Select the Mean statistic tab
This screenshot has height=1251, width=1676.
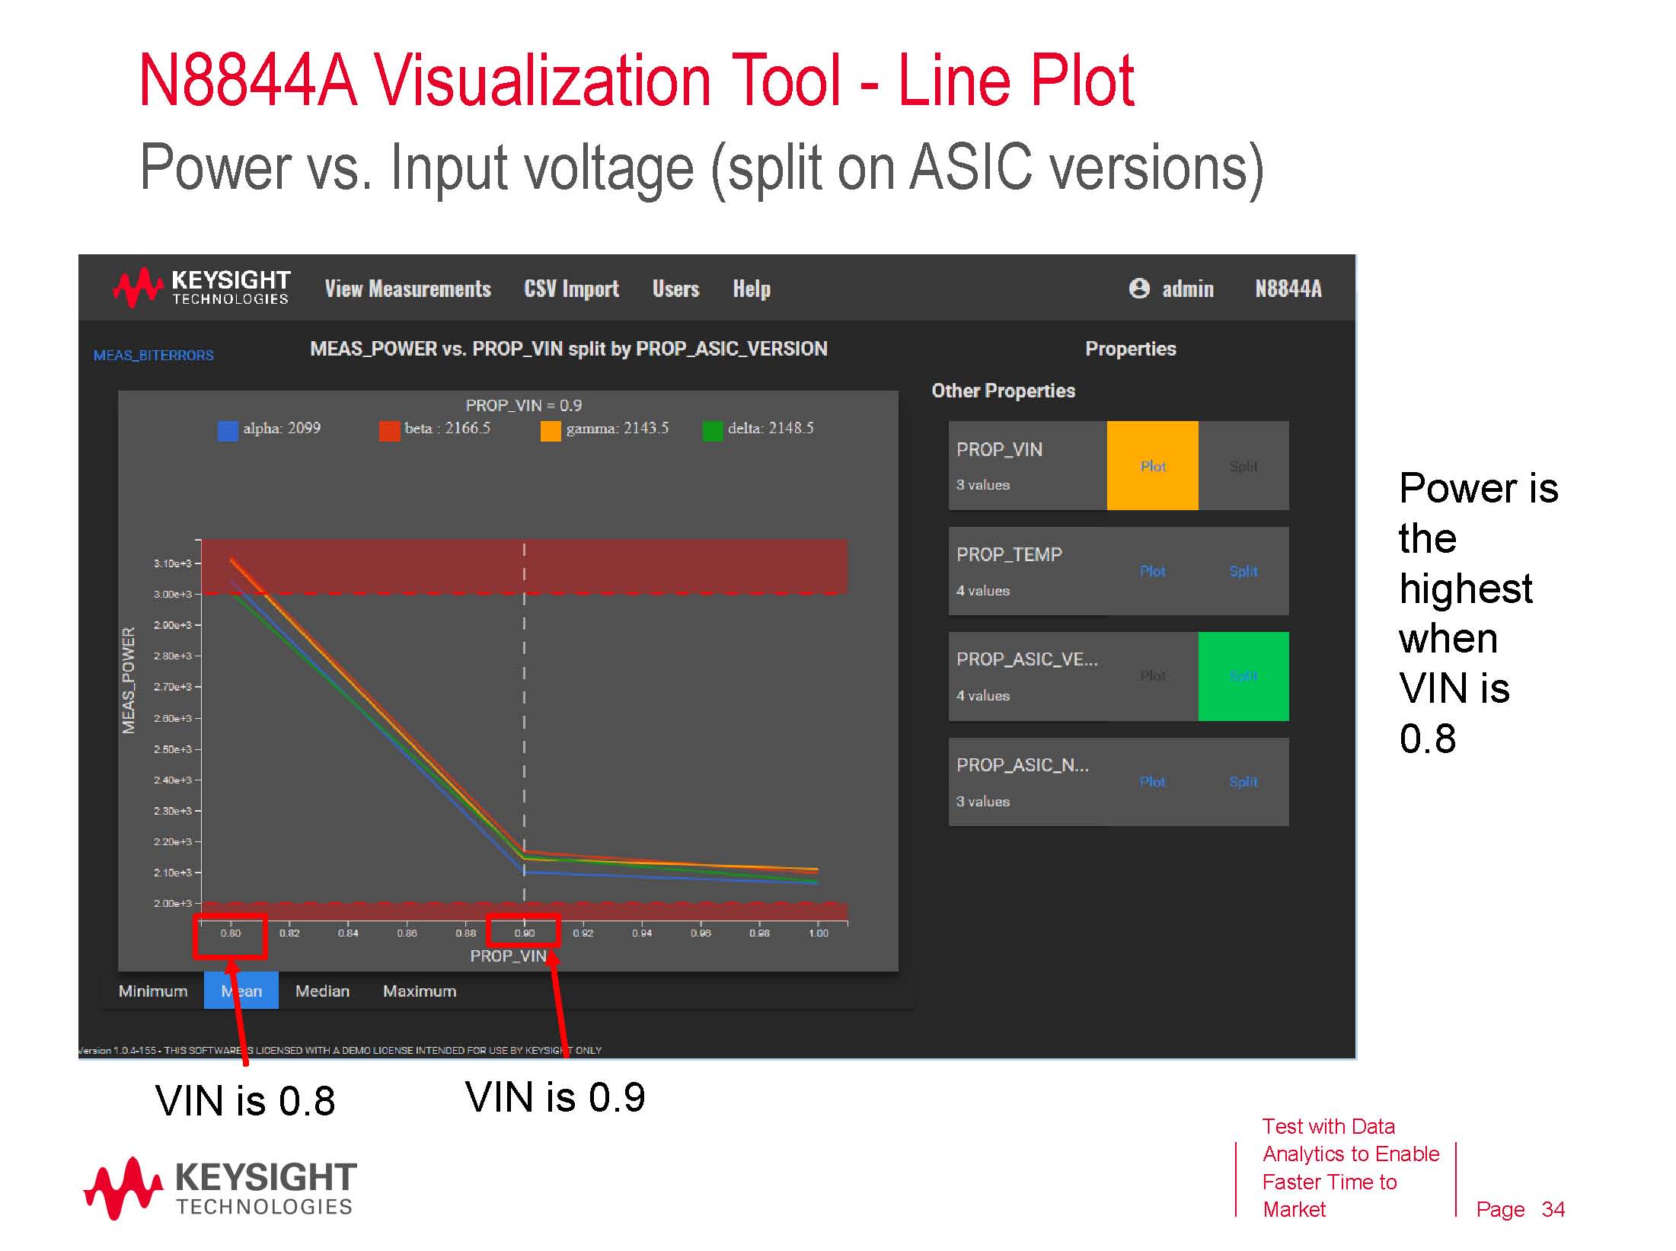pyautogui.click(x=241, y=991)
